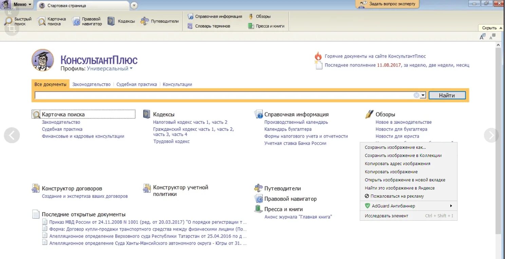Choose Копировать адрес изображения
Viewport: 505px width, 259px height.
coord(409,164)
